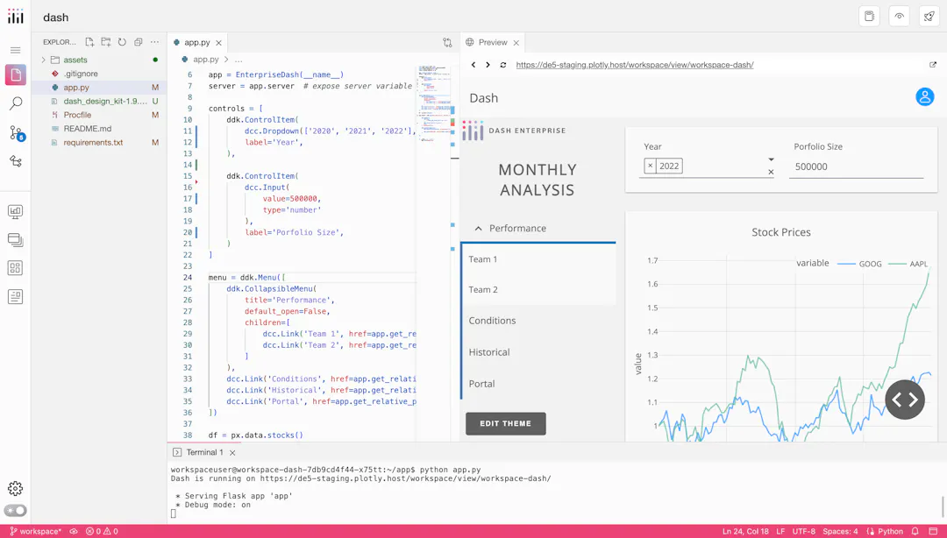Open requirements.txt file
Image resolution: width=947 pixels, height=538 pixels.
(x=100, y=143)
